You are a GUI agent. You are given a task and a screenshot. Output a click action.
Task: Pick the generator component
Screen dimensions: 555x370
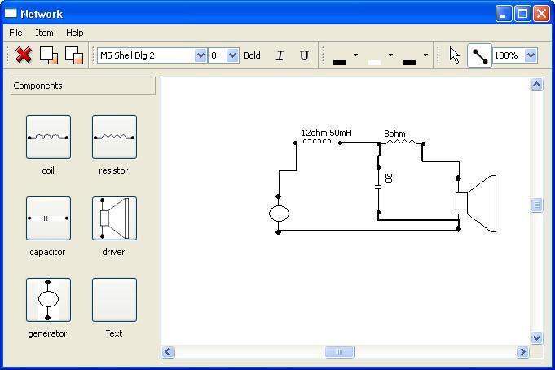coord(48,300)
